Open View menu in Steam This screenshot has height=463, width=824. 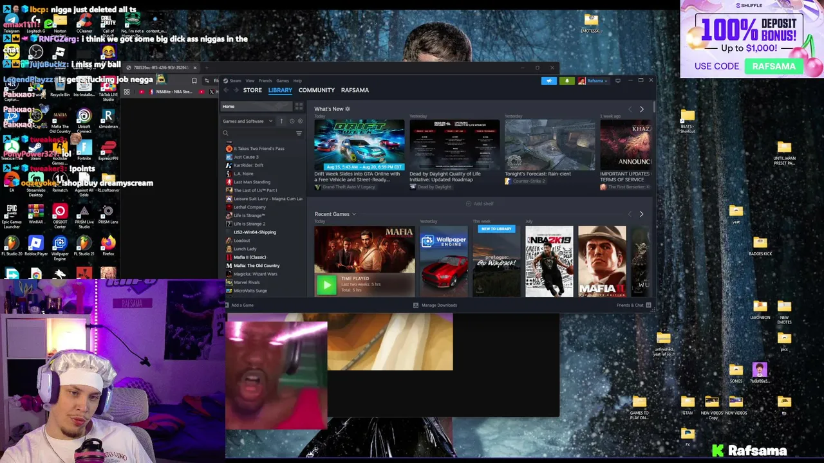250,80
